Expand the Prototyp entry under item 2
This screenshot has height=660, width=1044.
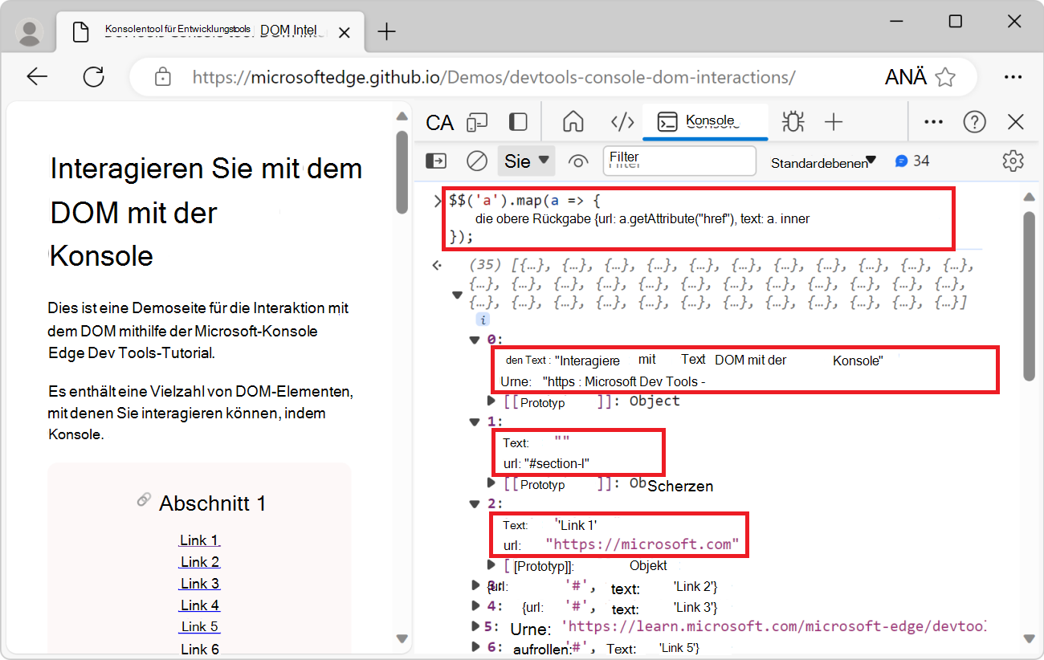coord(491,565)
